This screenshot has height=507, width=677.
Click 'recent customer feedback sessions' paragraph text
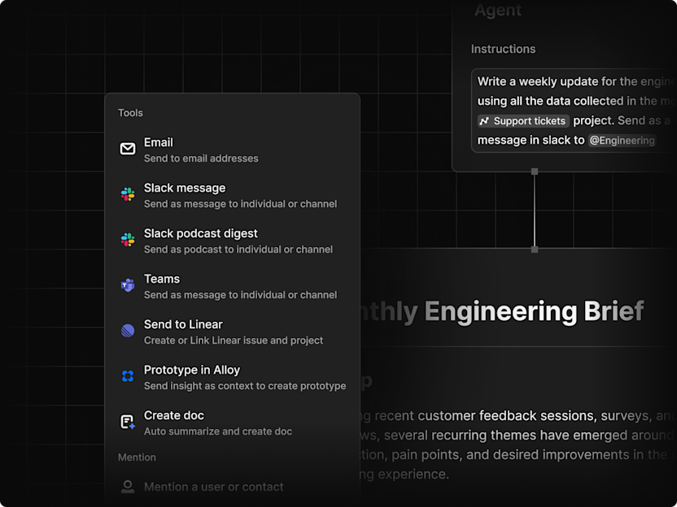(486, 416)
